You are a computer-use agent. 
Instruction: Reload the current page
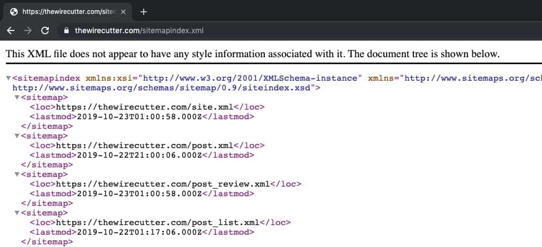click(x=45, y=30)
